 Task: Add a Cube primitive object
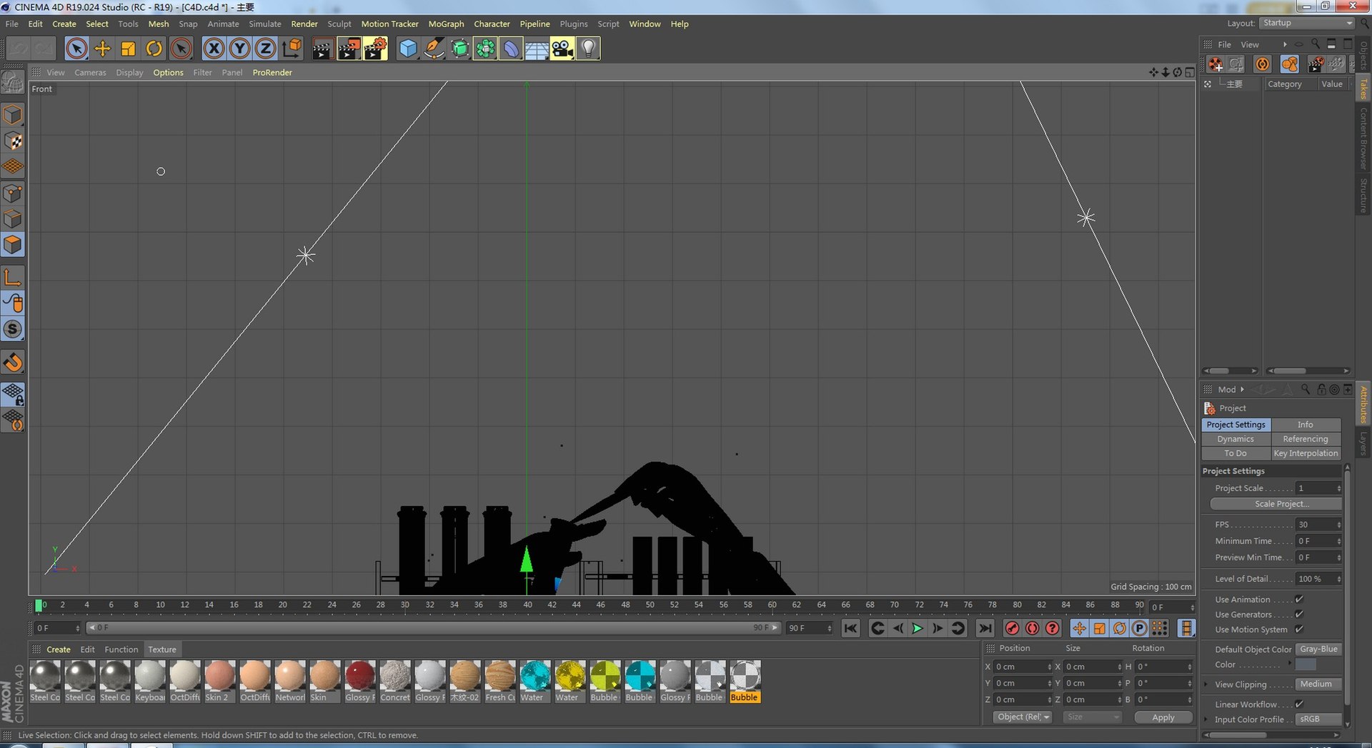pos(408,49)
